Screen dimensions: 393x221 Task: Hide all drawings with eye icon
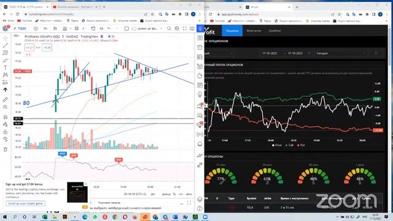point(6,139)
